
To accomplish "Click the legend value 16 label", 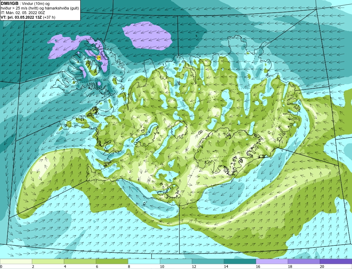I will pyautogui.click(x=258, y=267).
